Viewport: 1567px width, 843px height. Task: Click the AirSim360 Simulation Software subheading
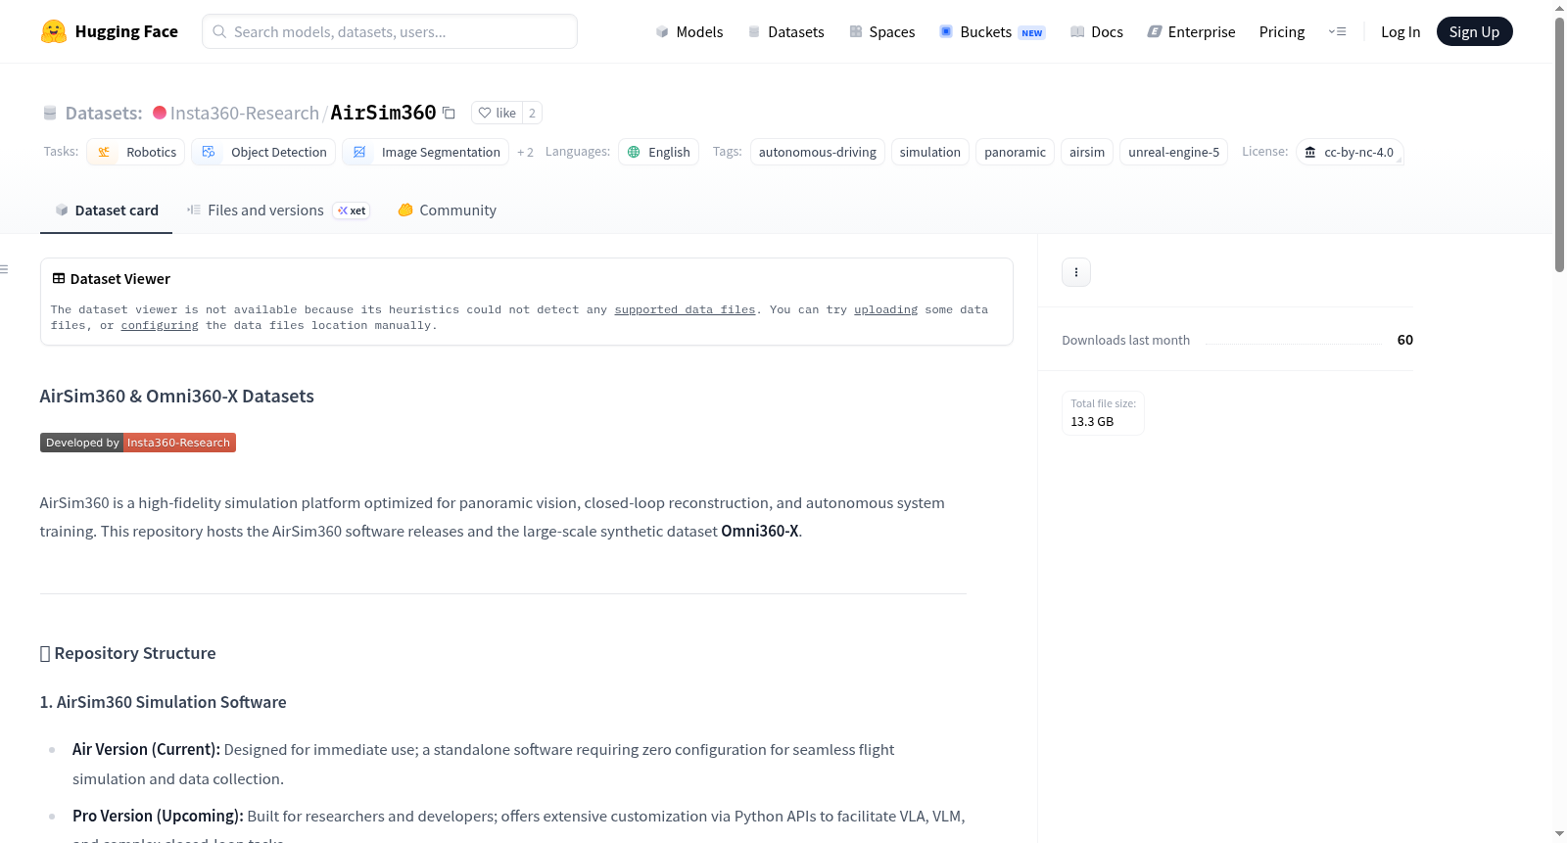click(x=164, y=702)
